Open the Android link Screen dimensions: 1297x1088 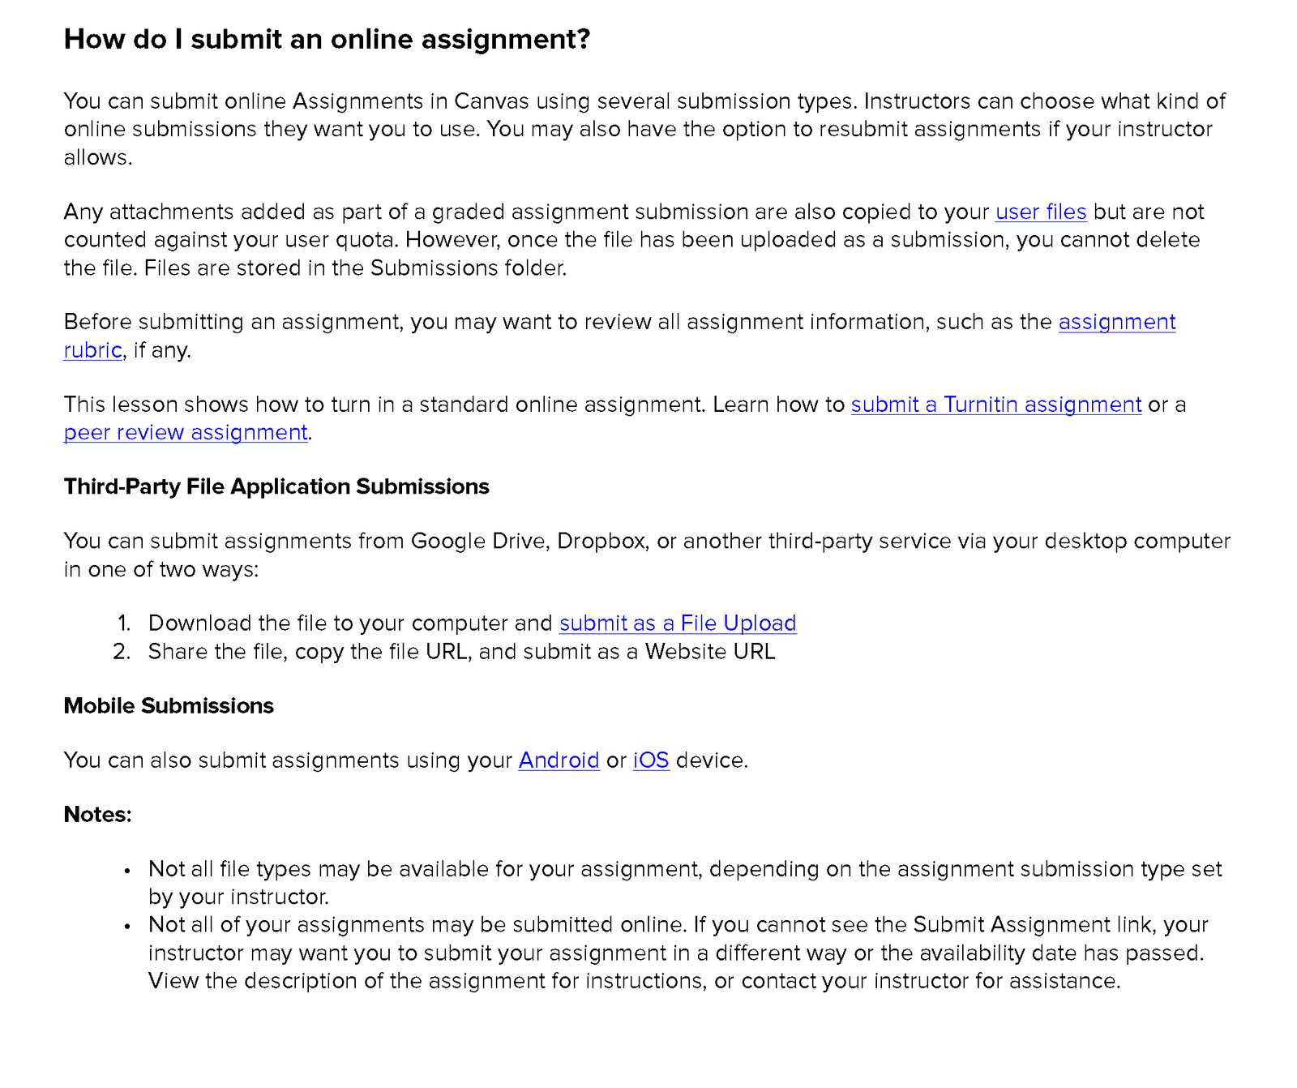coord(559,760)
